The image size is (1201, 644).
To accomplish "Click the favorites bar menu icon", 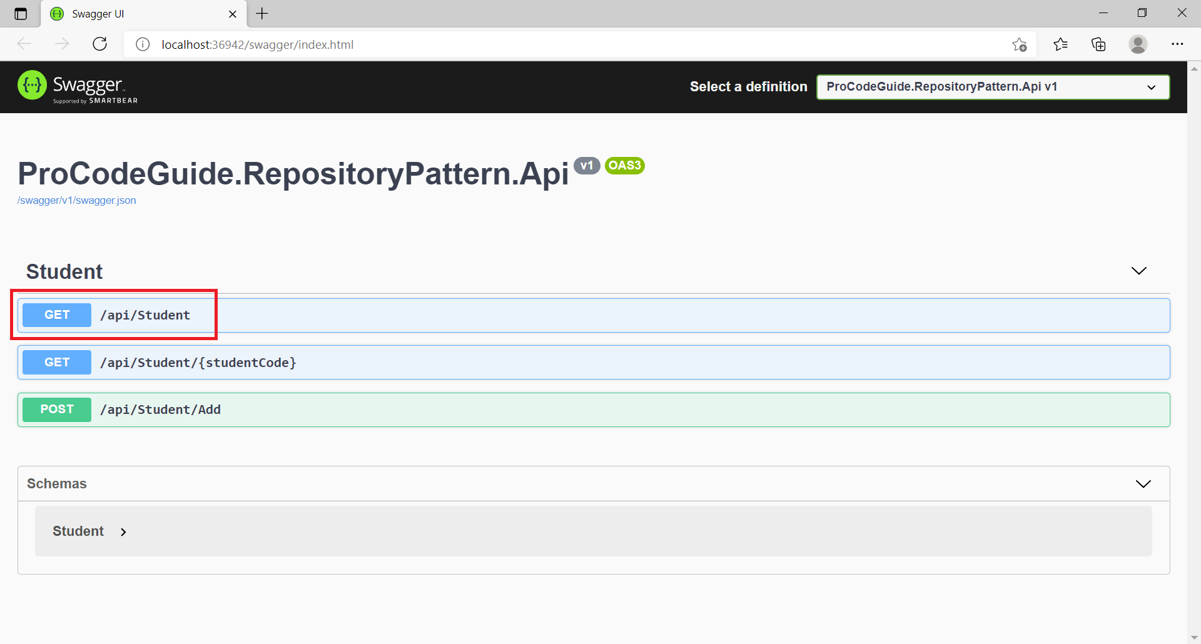I will (1060, 44).
